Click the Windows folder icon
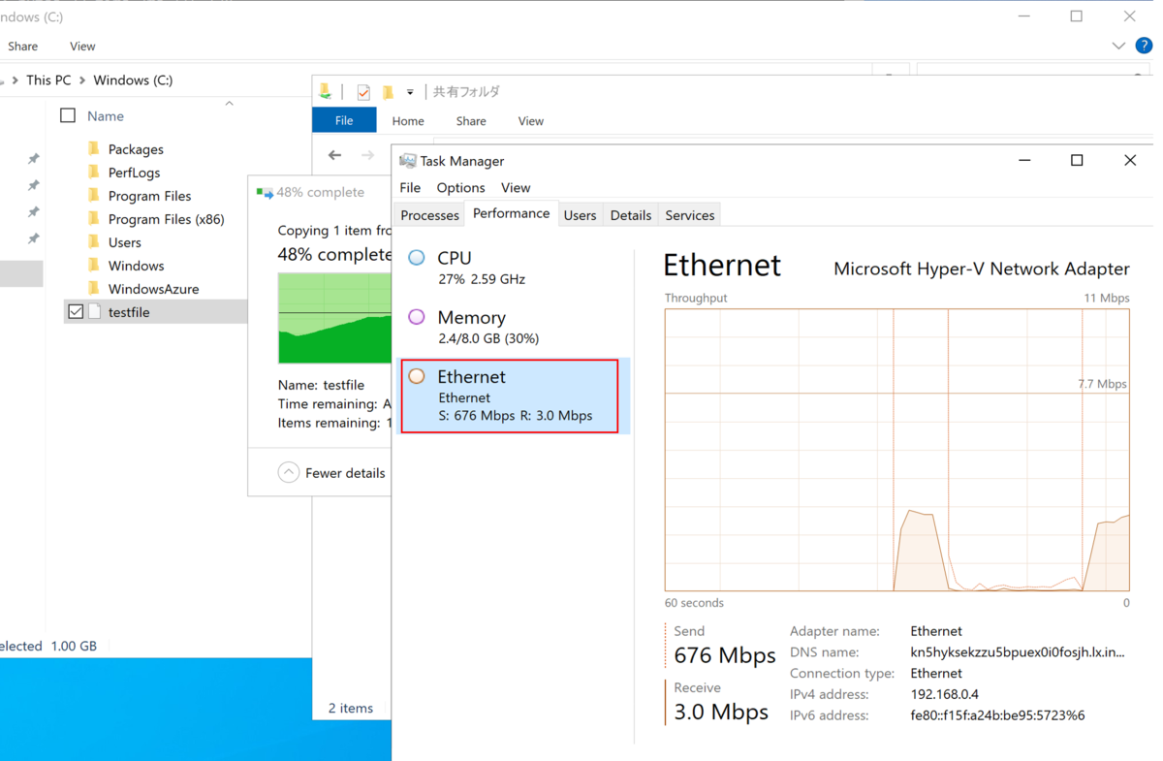The image size is (1163, 761). tap(94, 265)
